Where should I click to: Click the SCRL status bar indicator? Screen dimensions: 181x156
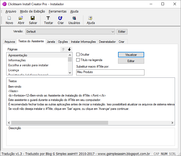tap(172, 154)
